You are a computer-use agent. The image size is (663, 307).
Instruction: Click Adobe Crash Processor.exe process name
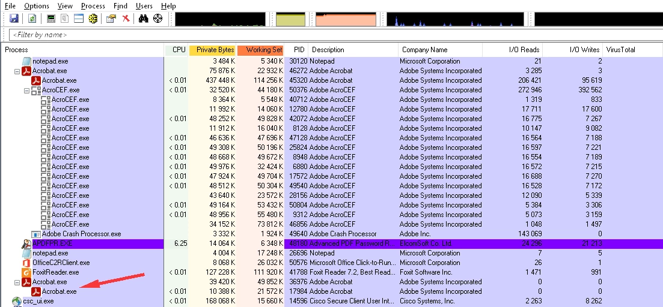82,234
